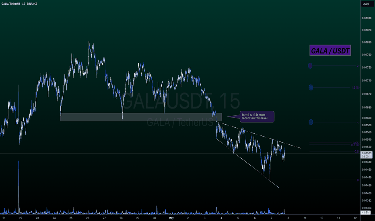Select the grey support zone rectangle

141,117
